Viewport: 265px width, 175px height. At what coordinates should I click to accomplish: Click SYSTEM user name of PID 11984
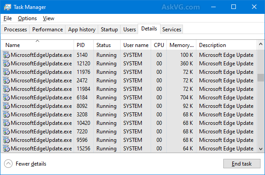pyautogui.click(x=133, y=89)
